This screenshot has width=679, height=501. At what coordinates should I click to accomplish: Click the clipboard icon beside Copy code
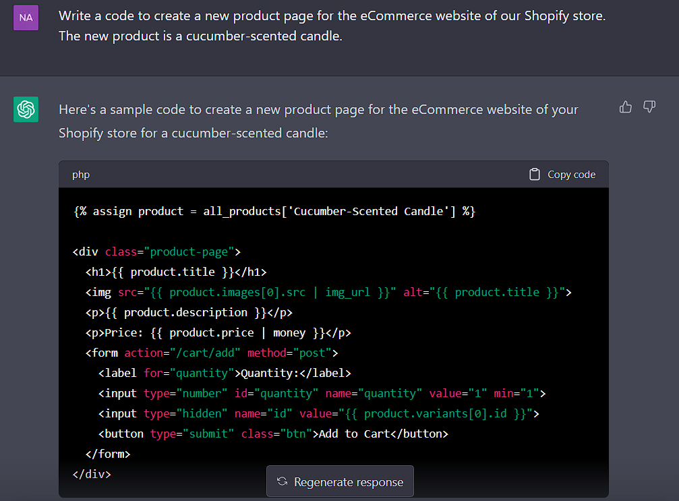[x=534, y=175]
